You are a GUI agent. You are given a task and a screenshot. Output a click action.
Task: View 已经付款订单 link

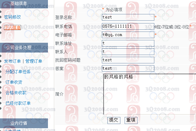[x=18, y=103]
